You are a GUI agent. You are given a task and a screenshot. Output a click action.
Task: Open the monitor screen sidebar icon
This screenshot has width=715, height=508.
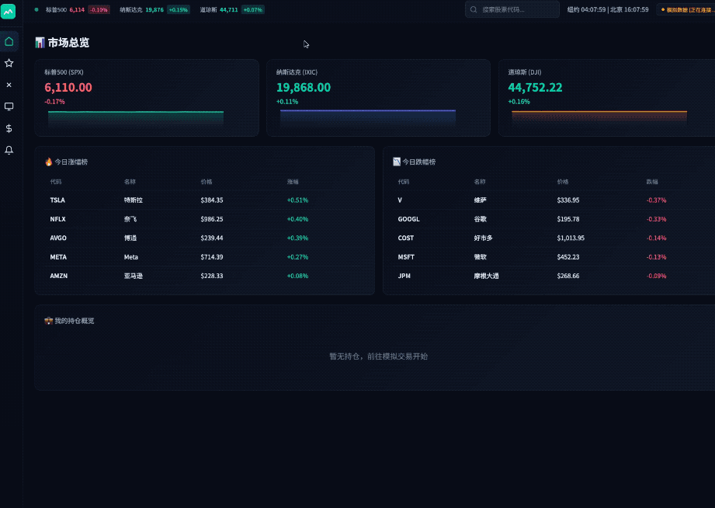[9, 106]
